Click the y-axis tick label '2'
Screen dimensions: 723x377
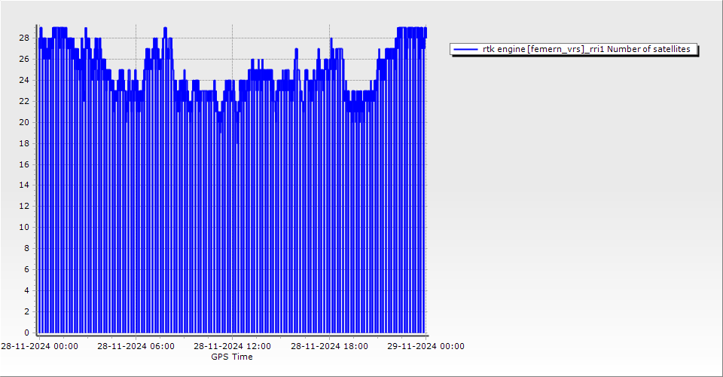click(x=26, y=311)
